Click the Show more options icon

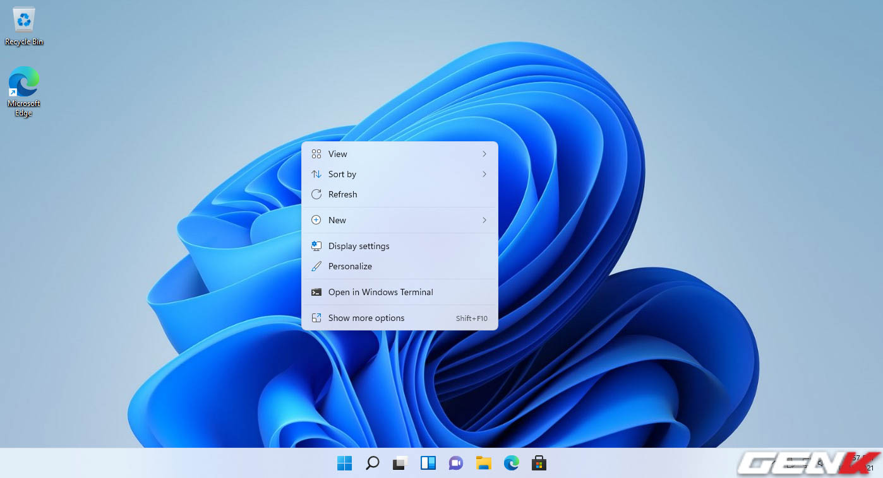click(x=316, y=318)
